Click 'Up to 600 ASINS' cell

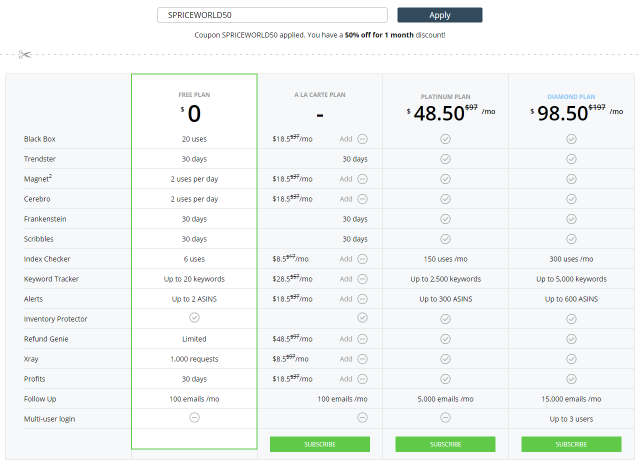click(571, 299)
